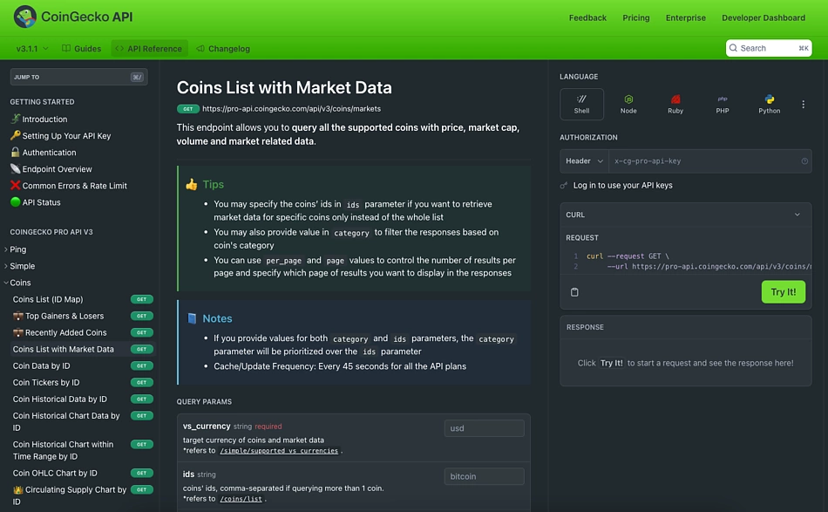Open the search bar
The width and height of the screenshot is (828, 512).
click(768, 48)
